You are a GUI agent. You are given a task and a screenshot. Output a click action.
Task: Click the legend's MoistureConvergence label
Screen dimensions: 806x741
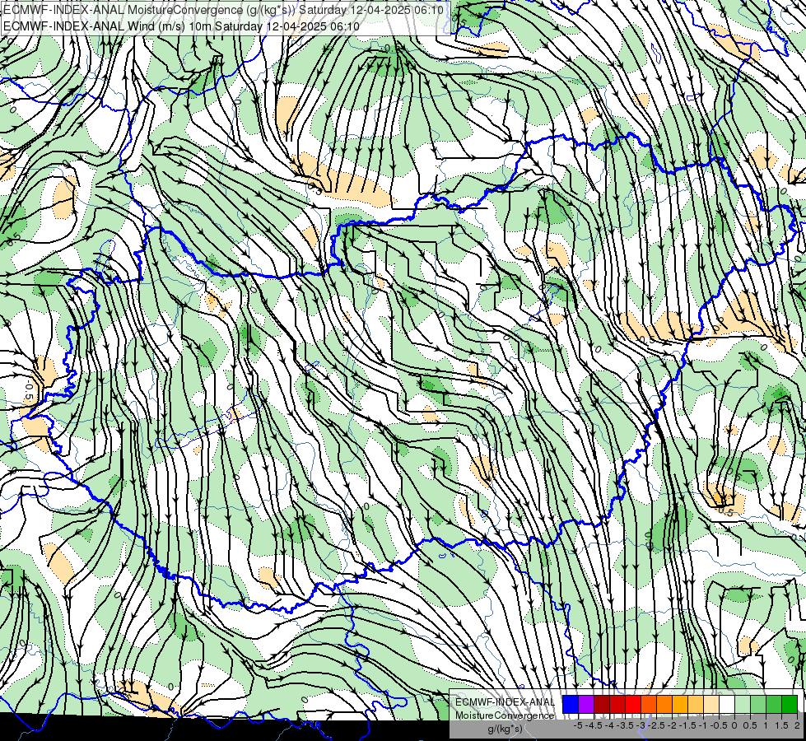[x=505, y=715]
